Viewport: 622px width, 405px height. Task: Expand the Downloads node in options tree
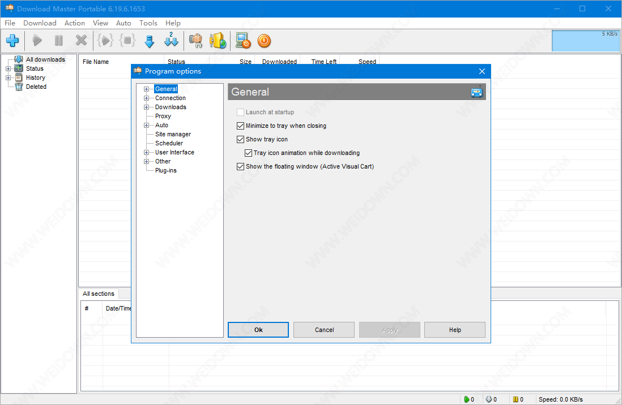pos(146,107)
